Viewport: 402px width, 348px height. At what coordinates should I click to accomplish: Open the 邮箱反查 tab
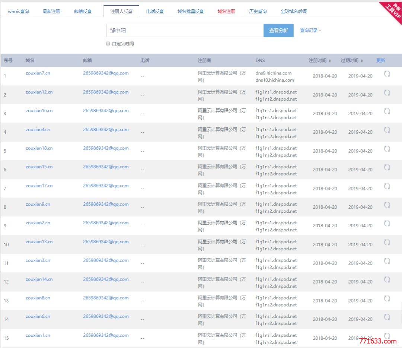(83, 11)
